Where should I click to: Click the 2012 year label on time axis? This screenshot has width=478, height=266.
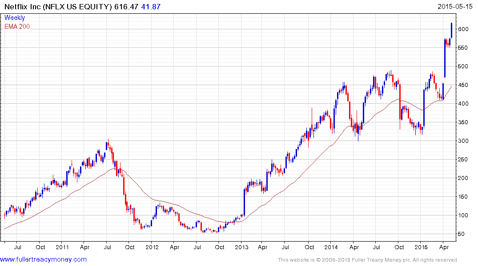click(152, 247)
